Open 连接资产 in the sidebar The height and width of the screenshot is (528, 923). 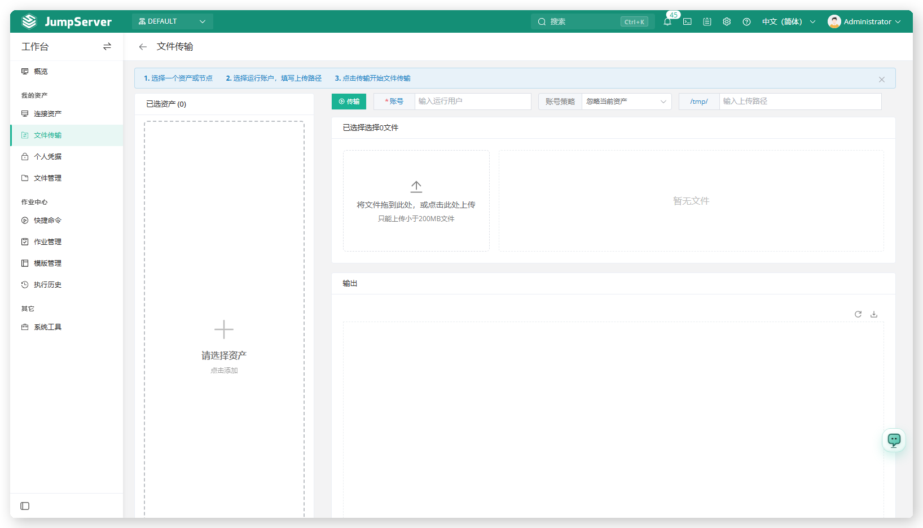67,113
